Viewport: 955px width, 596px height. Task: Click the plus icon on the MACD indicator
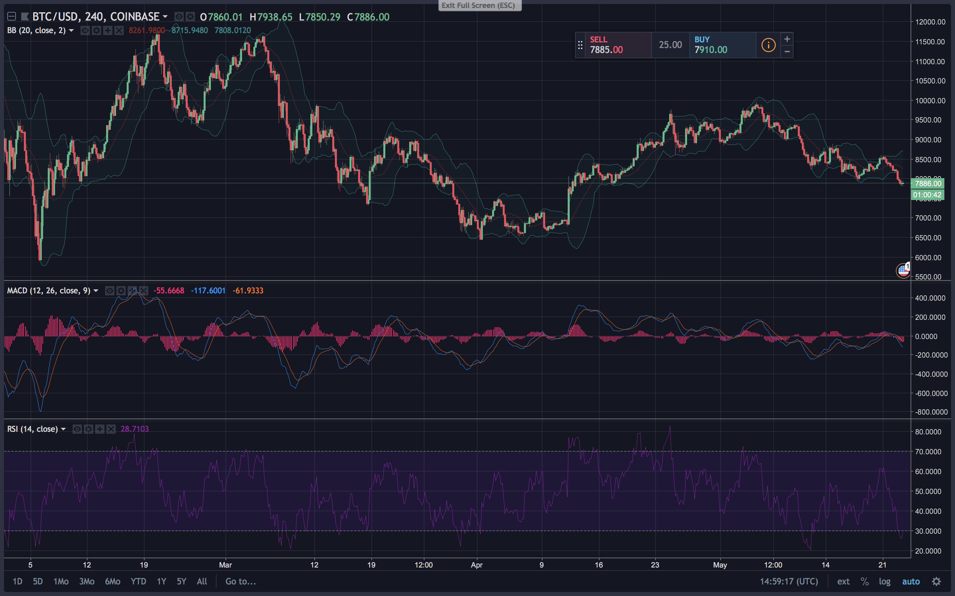[133, 291]
